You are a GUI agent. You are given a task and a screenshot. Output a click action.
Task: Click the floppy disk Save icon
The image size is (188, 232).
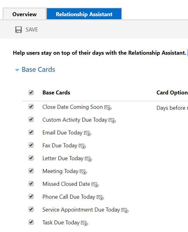click(19, 30)
